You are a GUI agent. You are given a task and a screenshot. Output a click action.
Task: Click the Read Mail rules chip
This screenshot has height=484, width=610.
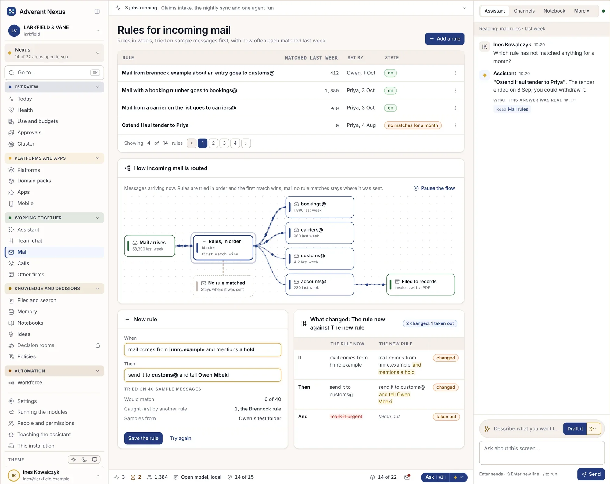coord(512,109)
